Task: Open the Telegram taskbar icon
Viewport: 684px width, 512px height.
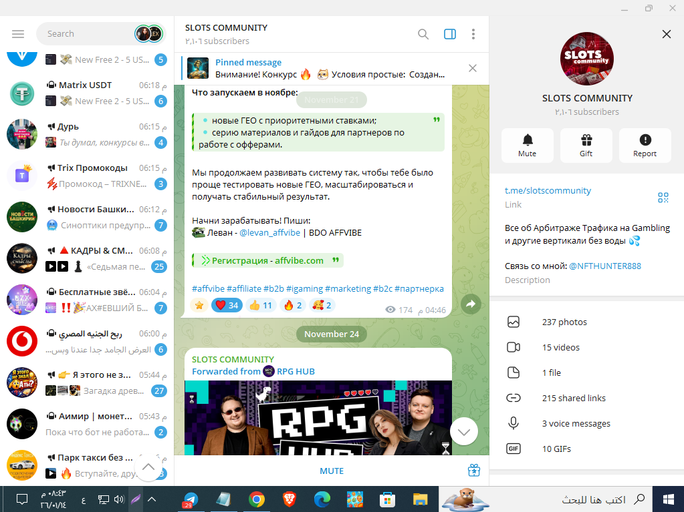Action: pos(191,499)
